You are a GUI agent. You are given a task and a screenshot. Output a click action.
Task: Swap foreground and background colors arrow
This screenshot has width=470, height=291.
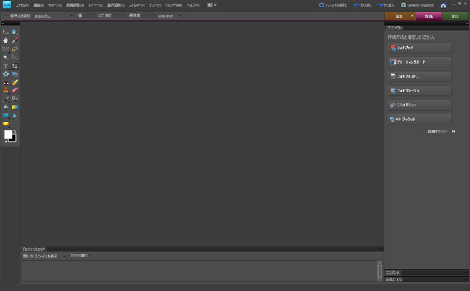(15, 132)
